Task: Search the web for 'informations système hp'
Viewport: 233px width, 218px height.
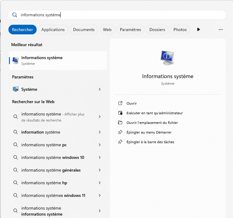Action: point(58,183)
